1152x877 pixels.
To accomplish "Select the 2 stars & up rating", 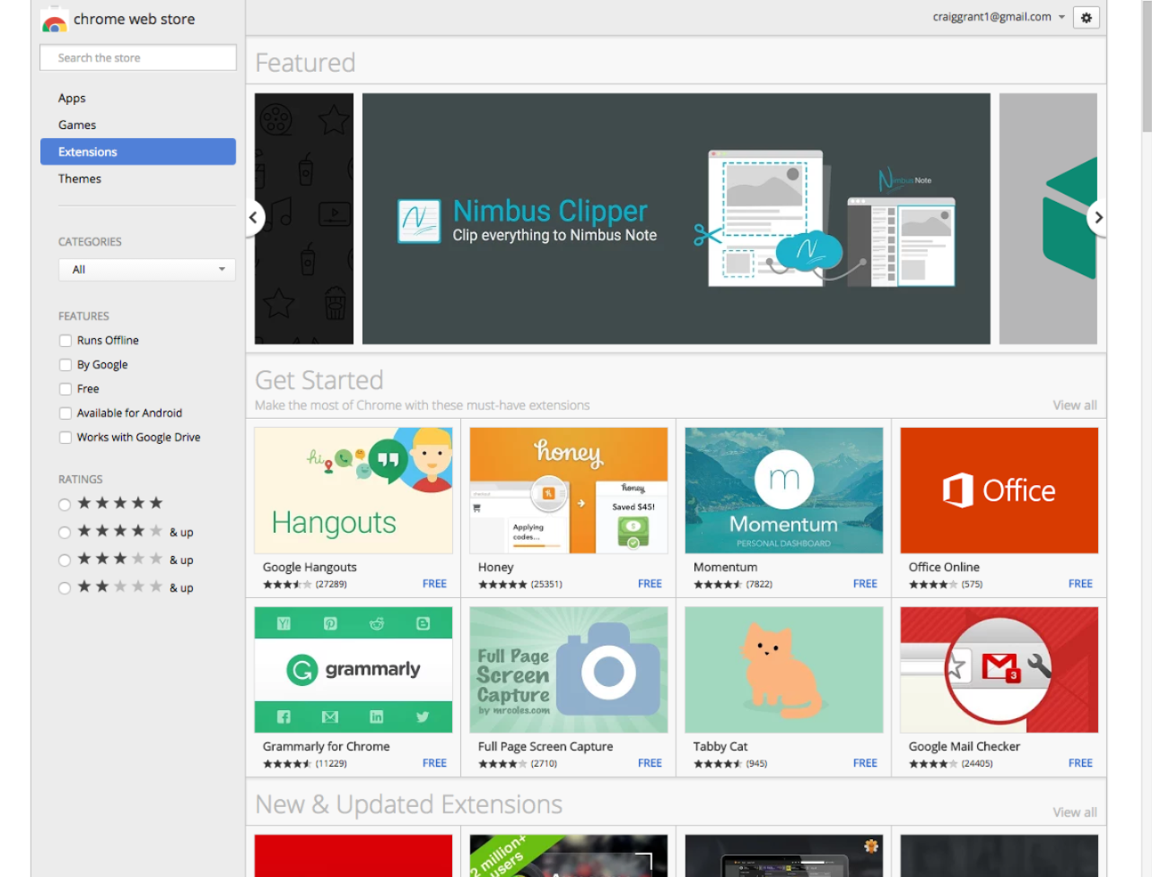I will (x=64, y=587).
